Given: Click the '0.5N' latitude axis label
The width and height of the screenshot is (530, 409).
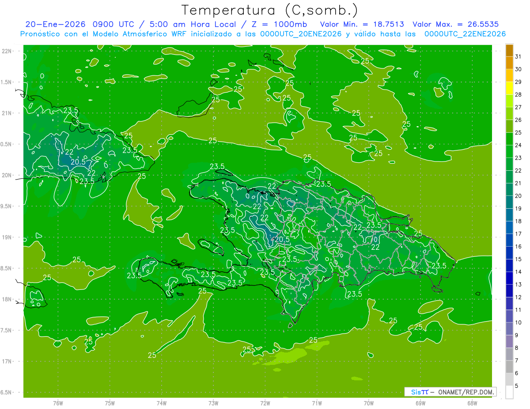Looking at the screenshot, I should click(x=7, y=144).
